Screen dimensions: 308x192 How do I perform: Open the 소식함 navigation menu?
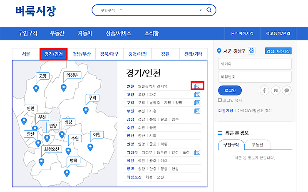pos(152,33)
